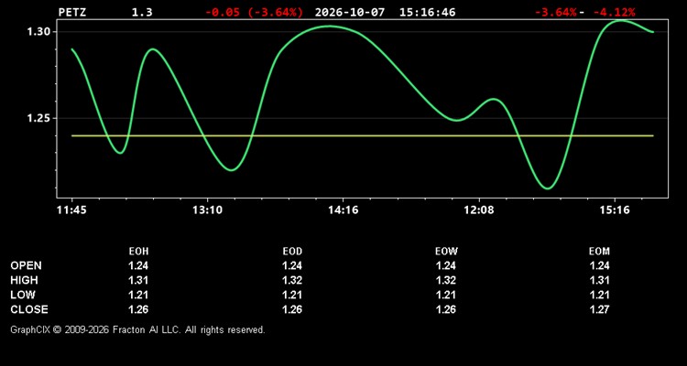Image resolution: width=687 pixels, height=366 pixels.
Task: Click the -0.05 (-3.64%) change value
Action: tap(254, 12)
